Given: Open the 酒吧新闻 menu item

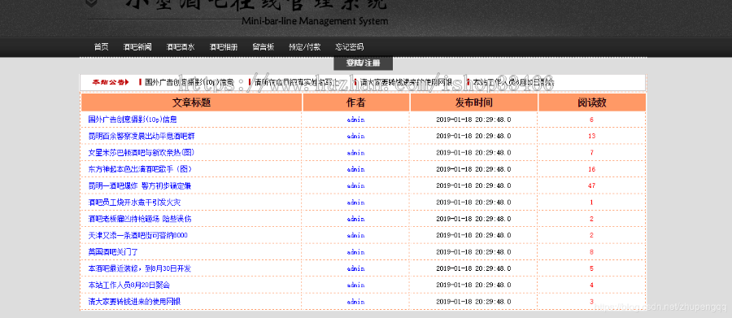Looking at the screenshot, I should (x=137, y=47).
